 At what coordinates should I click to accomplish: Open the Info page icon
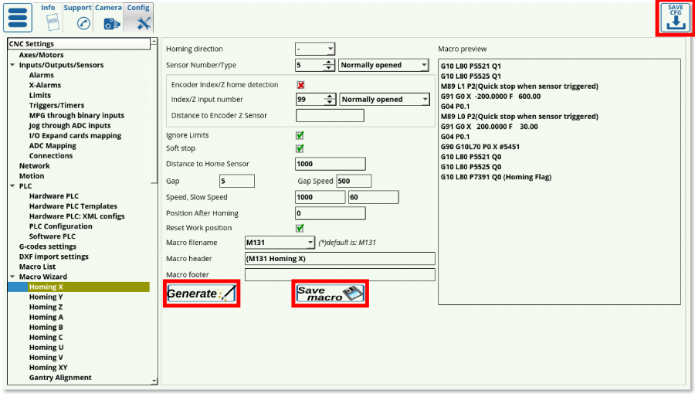(48, 22)
